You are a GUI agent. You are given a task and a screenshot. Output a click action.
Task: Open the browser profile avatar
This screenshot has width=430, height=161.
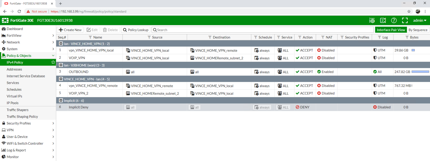tap(418, 12)
